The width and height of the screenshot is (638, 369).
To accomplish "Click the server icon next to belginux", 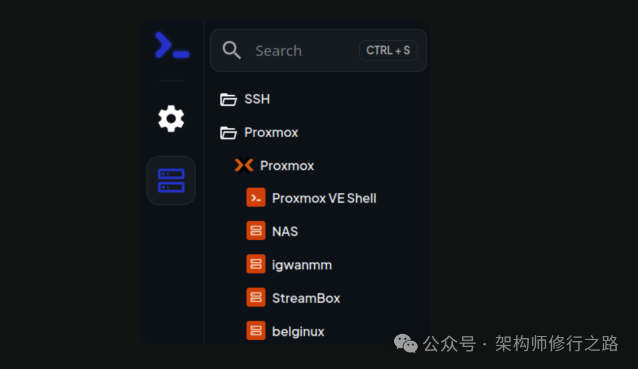I will [256, 331].
